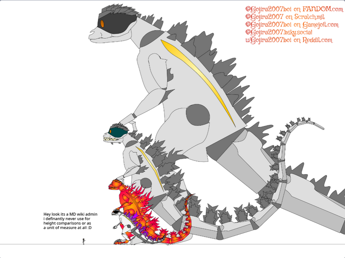The width and height of the screenshot is (345, 258).
Task: Click the dark gray circle on largest kaiju's hip
Action: [198, 115]
